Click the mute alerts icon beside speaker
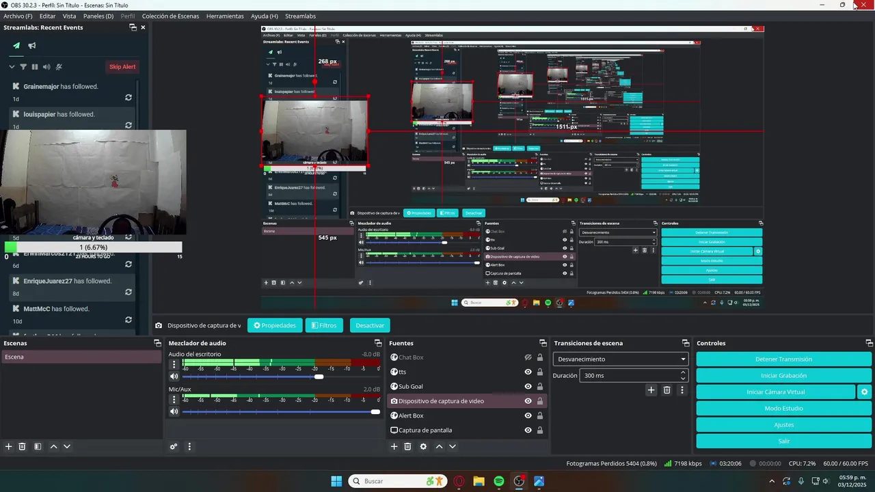Viewport: 875px width, 492px height. click(x=59, y=67)
